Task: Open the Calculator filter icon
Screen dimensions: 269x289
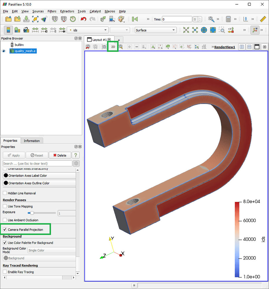Action: (x=228, y=19)
